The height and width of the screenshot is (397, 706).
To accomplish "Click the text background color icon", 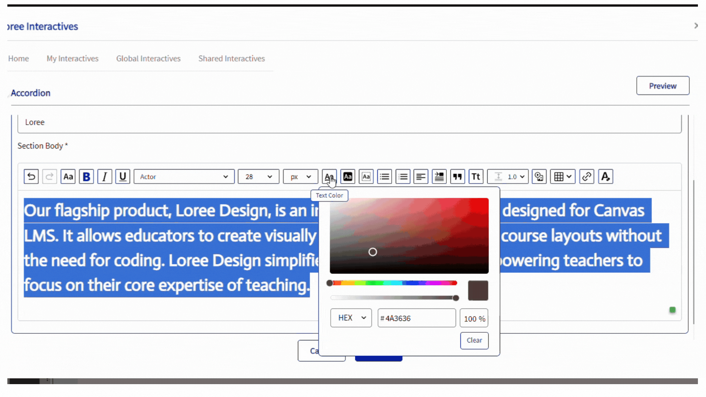I will tap(347, 177).
